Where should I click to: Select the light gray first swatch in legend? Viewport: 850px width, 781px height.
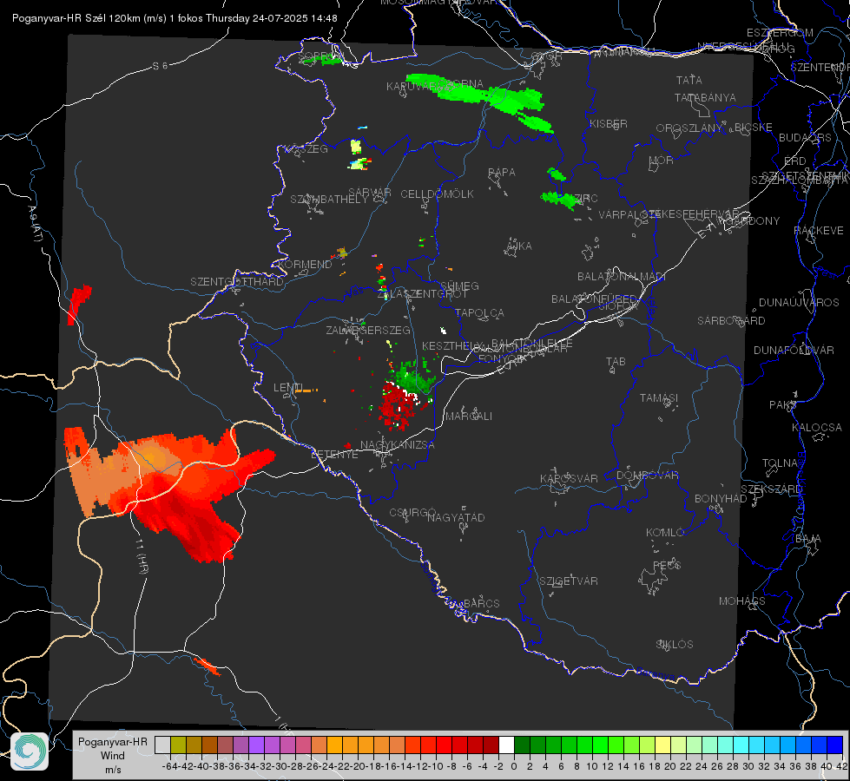pyautogui.click(x=162, y=745)
